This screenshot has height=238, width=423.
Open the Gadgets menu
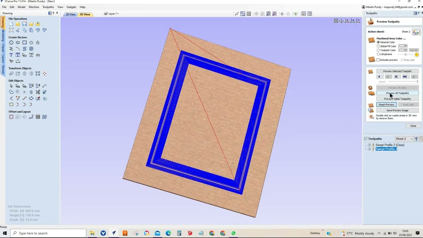tap(71, 7)
